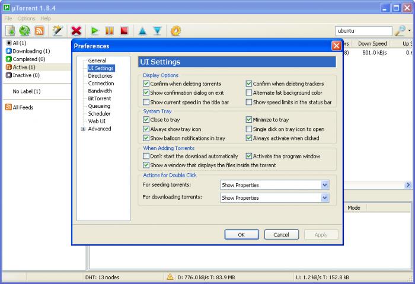
Task: Open the Options menu
Action: click(26, 18)
